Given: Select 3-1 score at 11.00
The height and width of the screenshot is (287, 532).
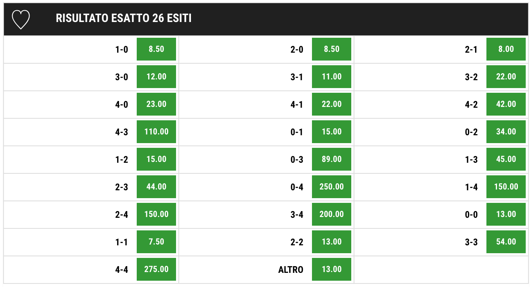Looking at the screenshot, I should click(332, 77).
